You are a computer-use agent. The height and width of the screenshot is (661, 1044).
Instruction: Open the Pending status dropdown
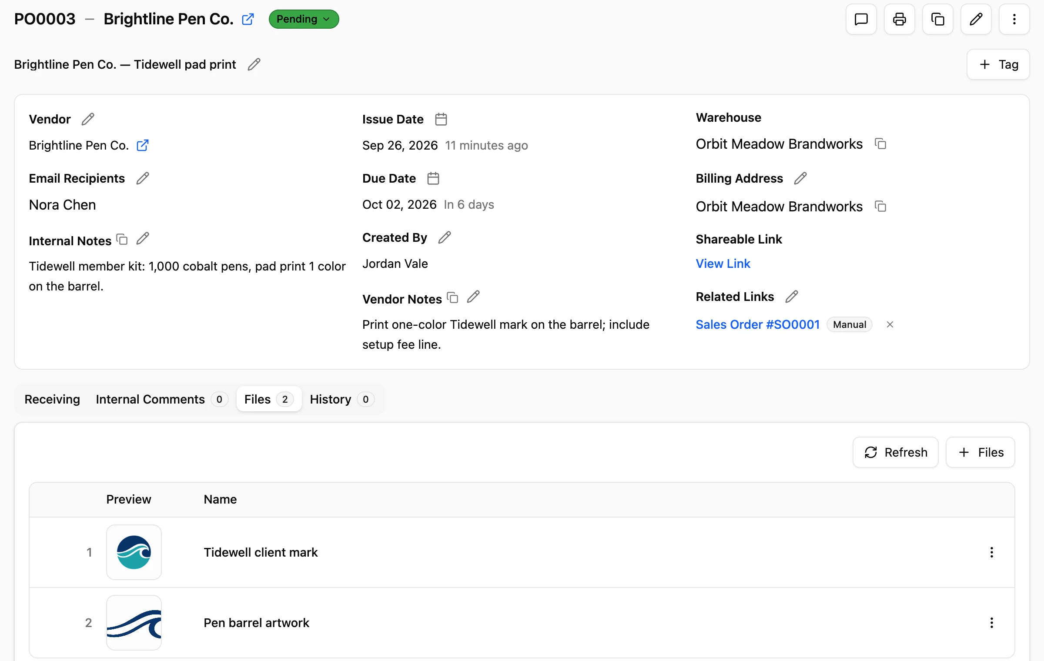pos(304,19)
